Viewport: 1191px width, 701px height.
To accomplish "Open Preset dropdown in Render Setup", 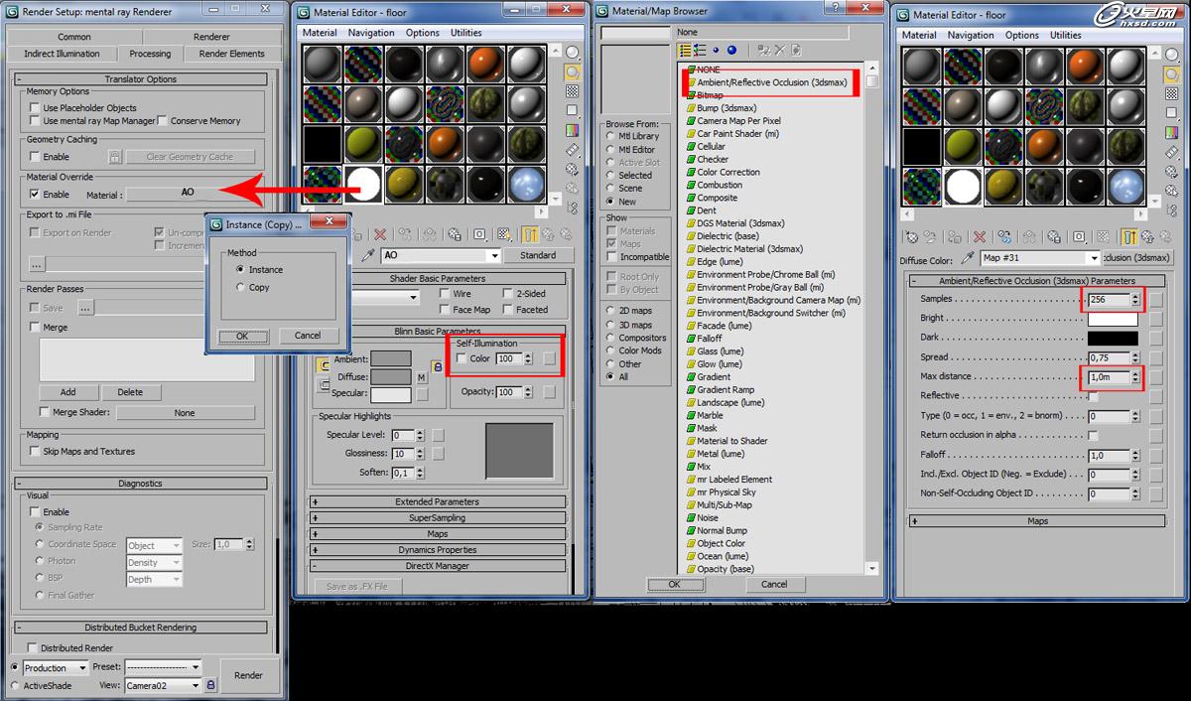I will (x=163, y=667).
